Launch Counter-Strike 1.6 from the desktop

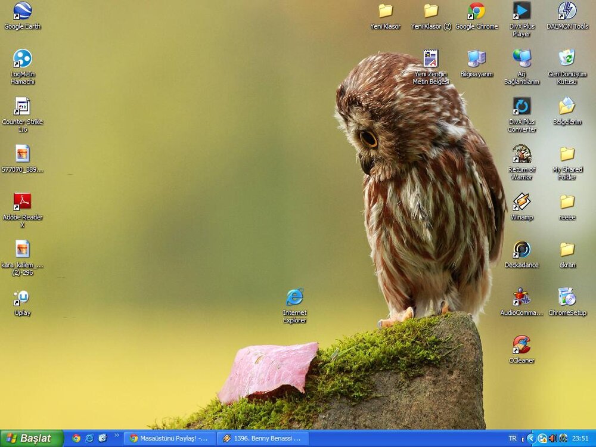coord(22,107)
